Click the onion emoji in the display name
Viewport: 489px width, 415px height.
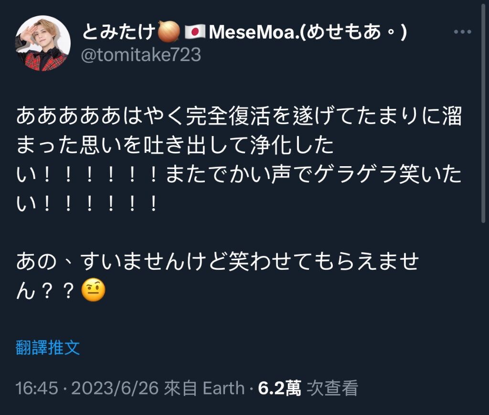tap(169, 32)
